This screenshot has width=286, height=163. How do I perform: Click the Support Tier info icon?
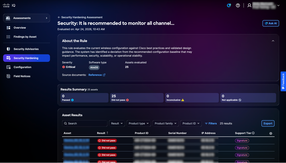tap(253, 133)
